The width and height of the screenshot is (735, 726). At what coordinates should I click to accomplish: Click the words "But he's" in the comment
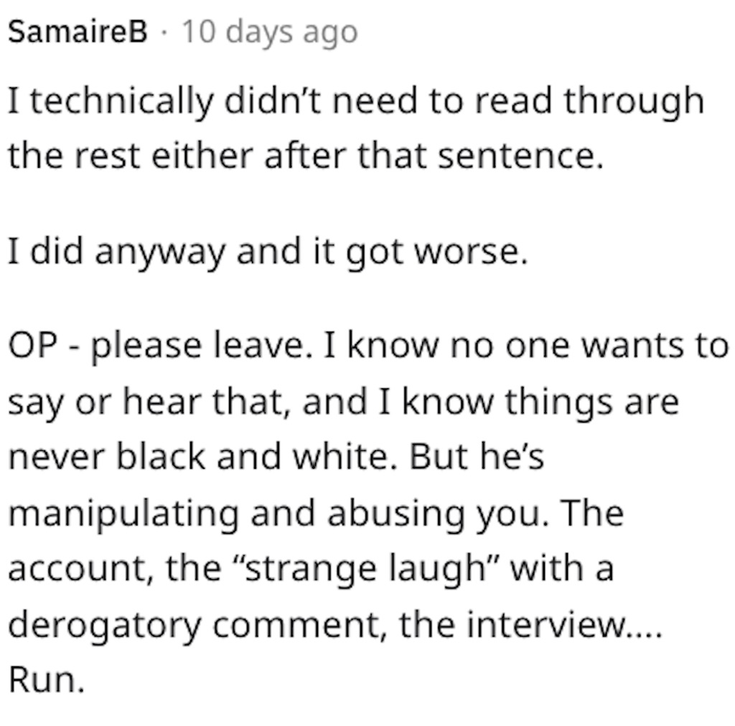click(477, 457)
